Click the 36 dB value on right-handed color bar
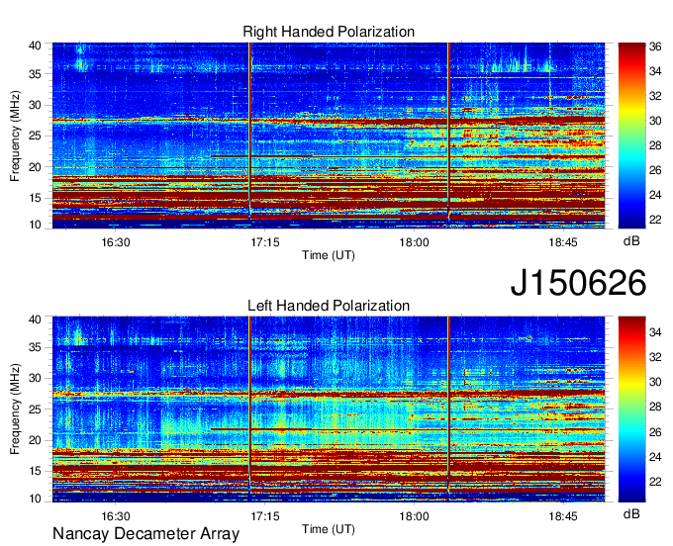 [x=655, y=46]
